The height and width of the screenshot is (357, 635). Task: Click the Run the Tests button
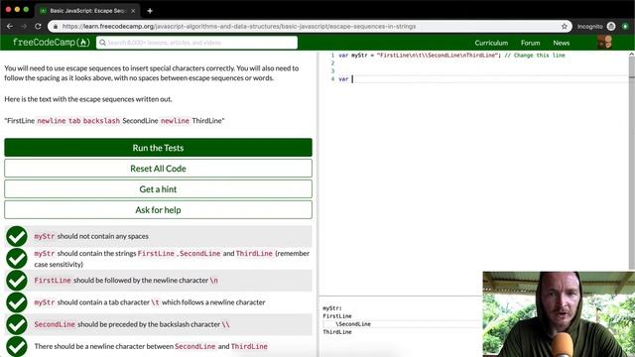[x=159, y=148]
